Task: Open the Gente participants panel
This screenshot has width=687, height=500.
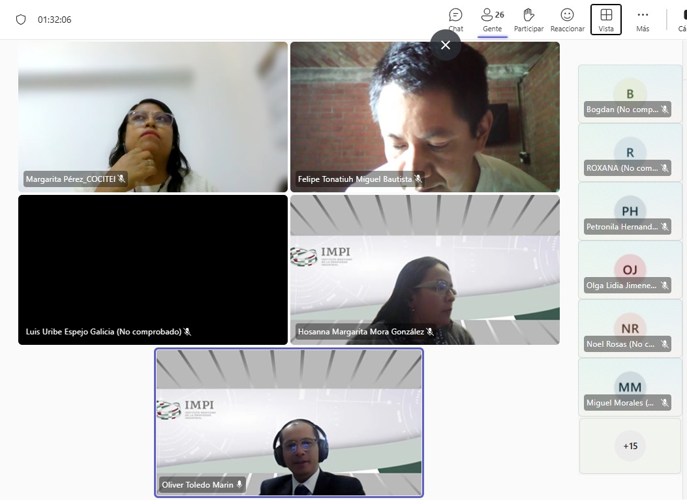Action: coord(493,20)
